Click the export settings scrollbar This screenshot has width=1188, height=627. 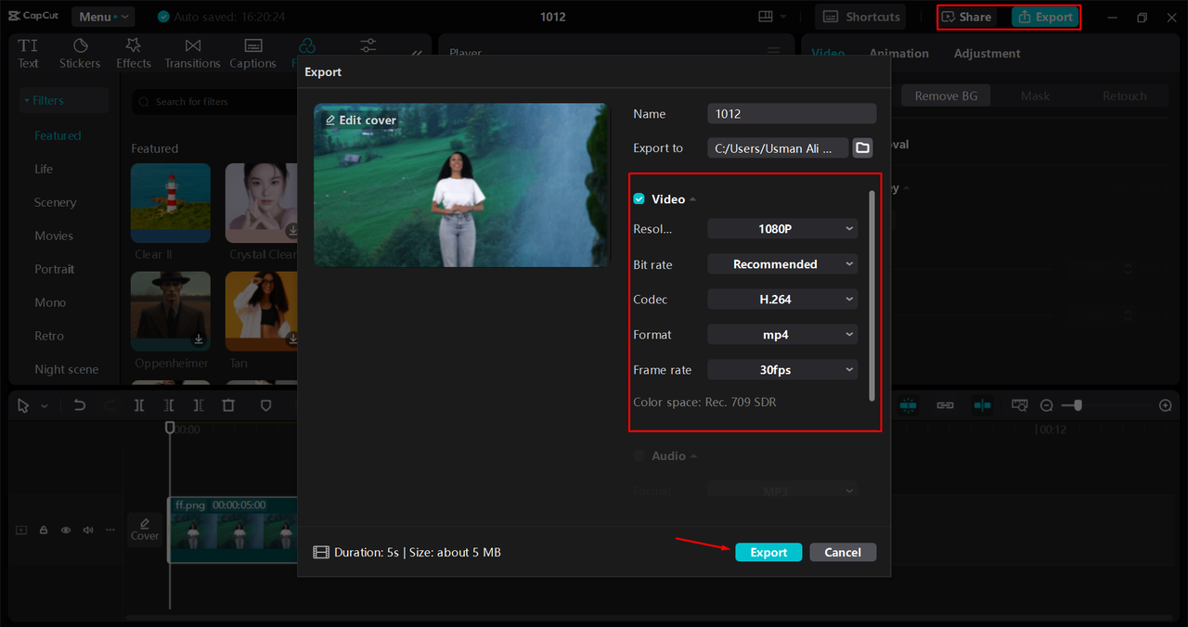click(x=872, y=295)
